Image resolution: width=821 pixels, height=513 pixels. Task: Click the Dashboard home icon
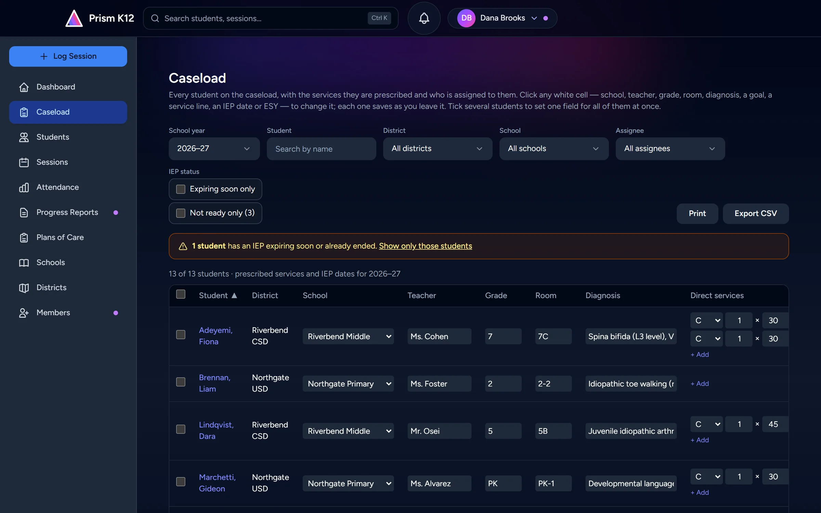click(x=24, y=87)
